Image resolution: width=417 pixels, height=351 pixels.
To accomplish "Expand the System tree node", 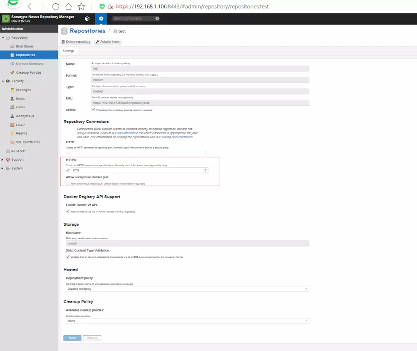I will click(x=3, y=168).
